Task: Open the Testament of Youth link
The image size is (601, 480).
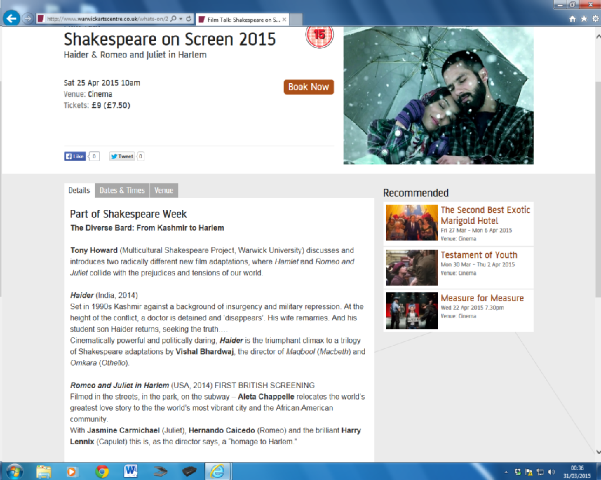Action: 479,255
